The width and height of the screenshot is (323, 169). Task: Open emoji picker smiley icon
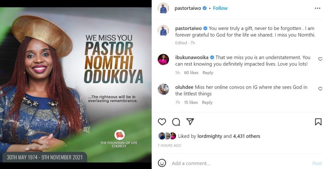point(162,163)
